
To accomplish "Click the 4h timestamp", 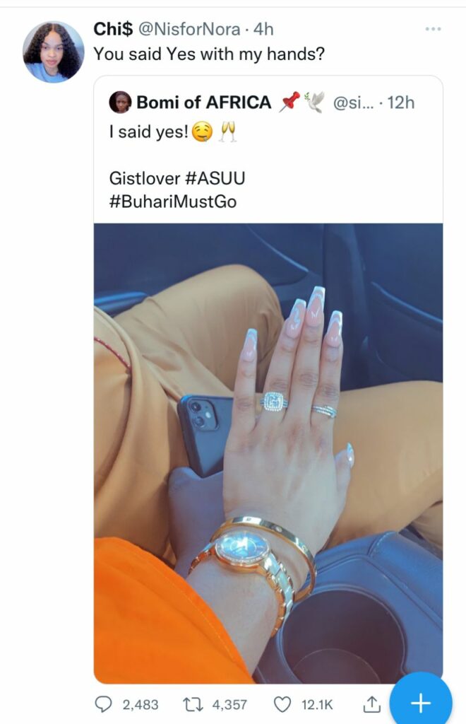I will pyautogui.click(x=263, y=29).
